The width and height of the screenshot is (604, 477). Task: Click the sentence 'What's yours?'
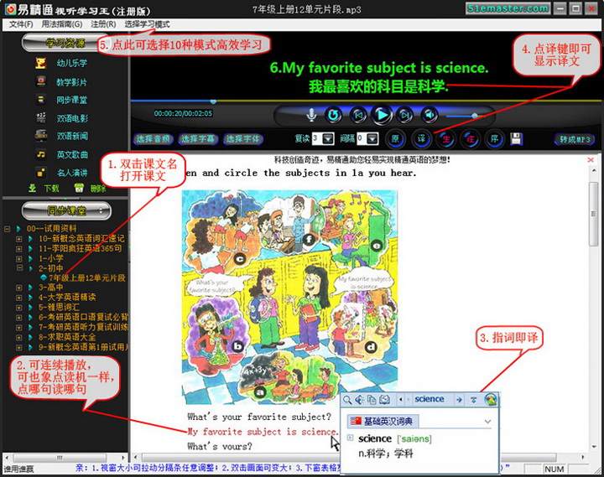click(x=220, y=447)
